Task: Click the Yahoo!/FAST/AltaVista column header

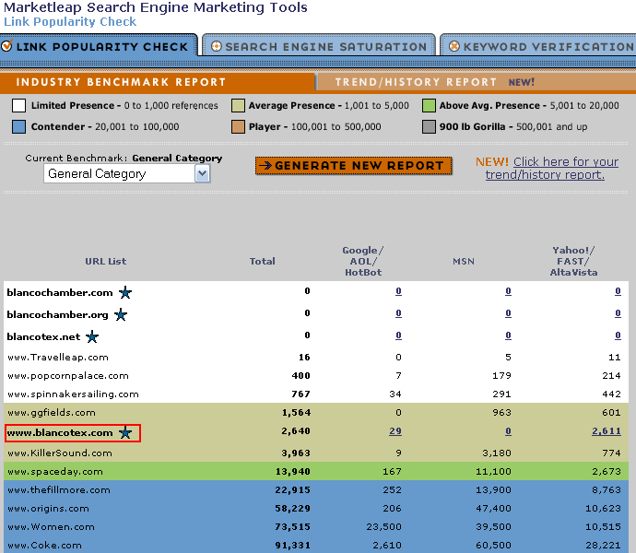Action: tap(573, 261)
